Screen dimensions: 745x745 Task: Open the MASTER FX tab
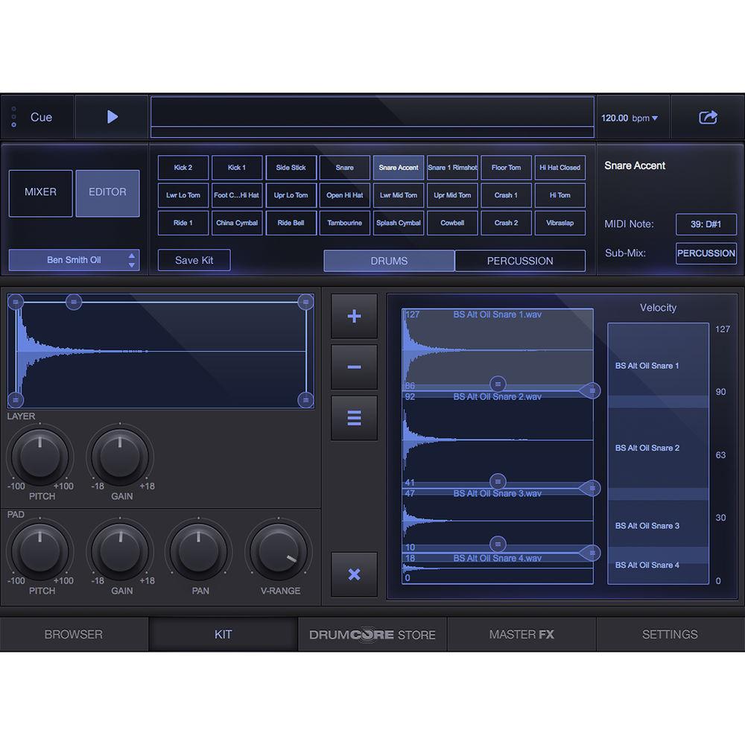click(521, 634)
